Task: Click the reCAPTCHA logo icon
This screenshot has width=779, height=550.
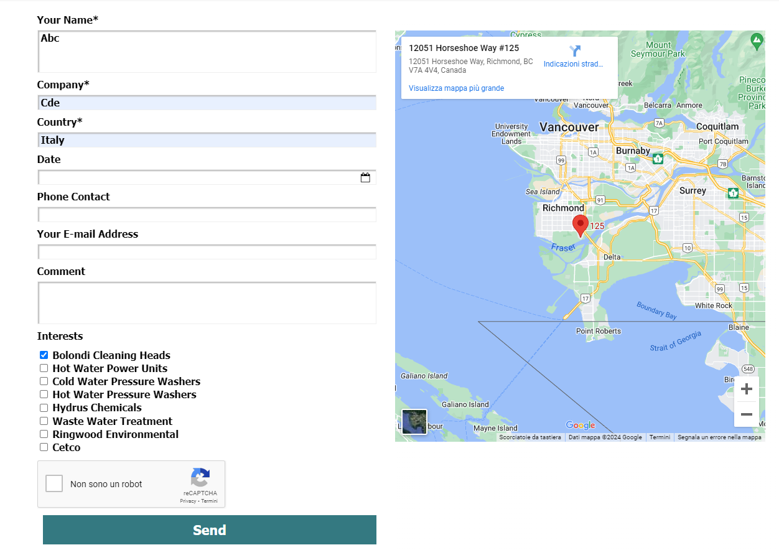Action: coord(200,478)
